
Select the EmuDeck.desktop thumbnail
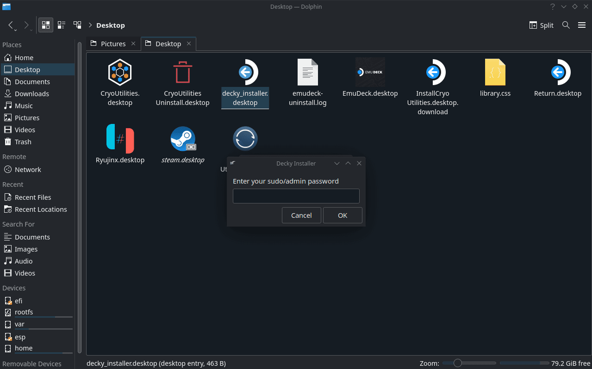[x=370, y=73]
